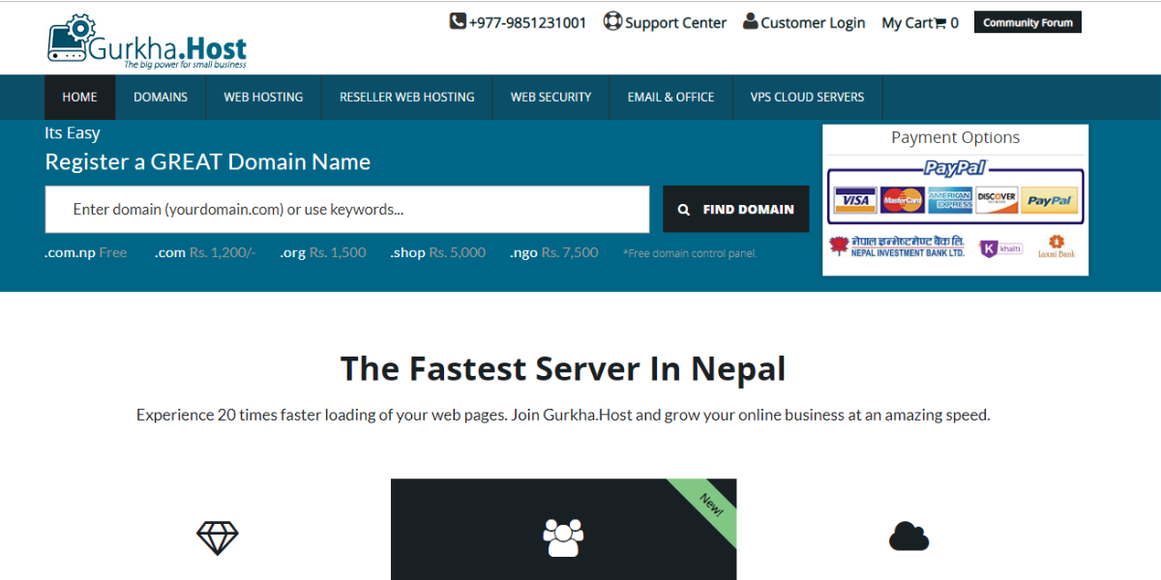Go to the HOME menu item
The height and width of the screenshot is (580, 1161).
click(80, 97)
